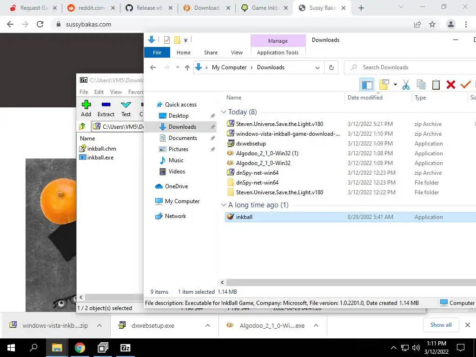Collapse the Today (8) group
The width and height of the screenshot is (476, 357).
click(224, 112)
